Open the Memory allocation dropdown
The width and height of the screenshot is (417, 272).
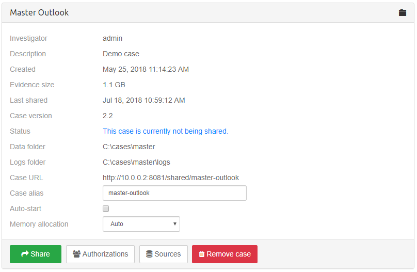[x=141, y=224]
